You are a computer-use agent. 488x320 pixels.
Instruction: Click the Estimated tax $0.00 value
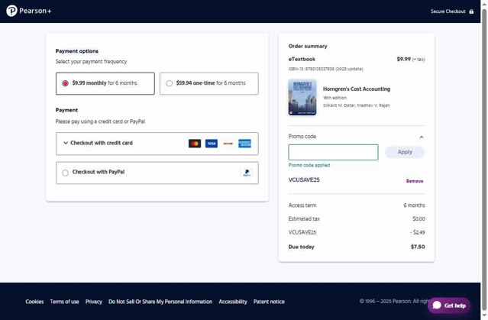click(419, 219)
